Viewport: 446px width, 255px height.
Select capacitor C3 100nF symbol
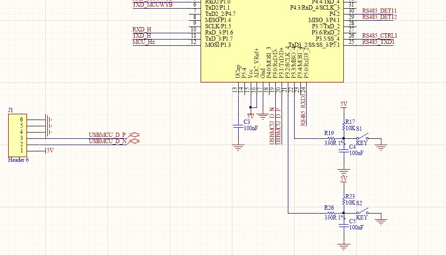(238, 126)
